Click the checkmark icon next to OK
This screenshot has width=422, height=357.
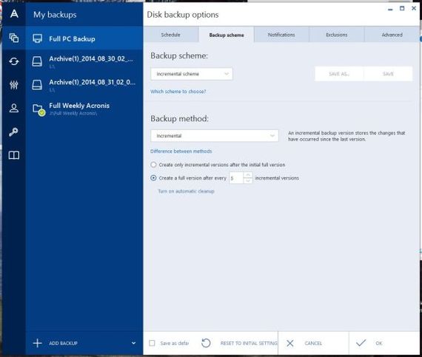click(361, 343)
